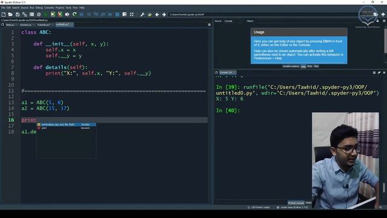
Task: Browse working directory folder icon
Action: pyautogui.click(x=376, y=15)
